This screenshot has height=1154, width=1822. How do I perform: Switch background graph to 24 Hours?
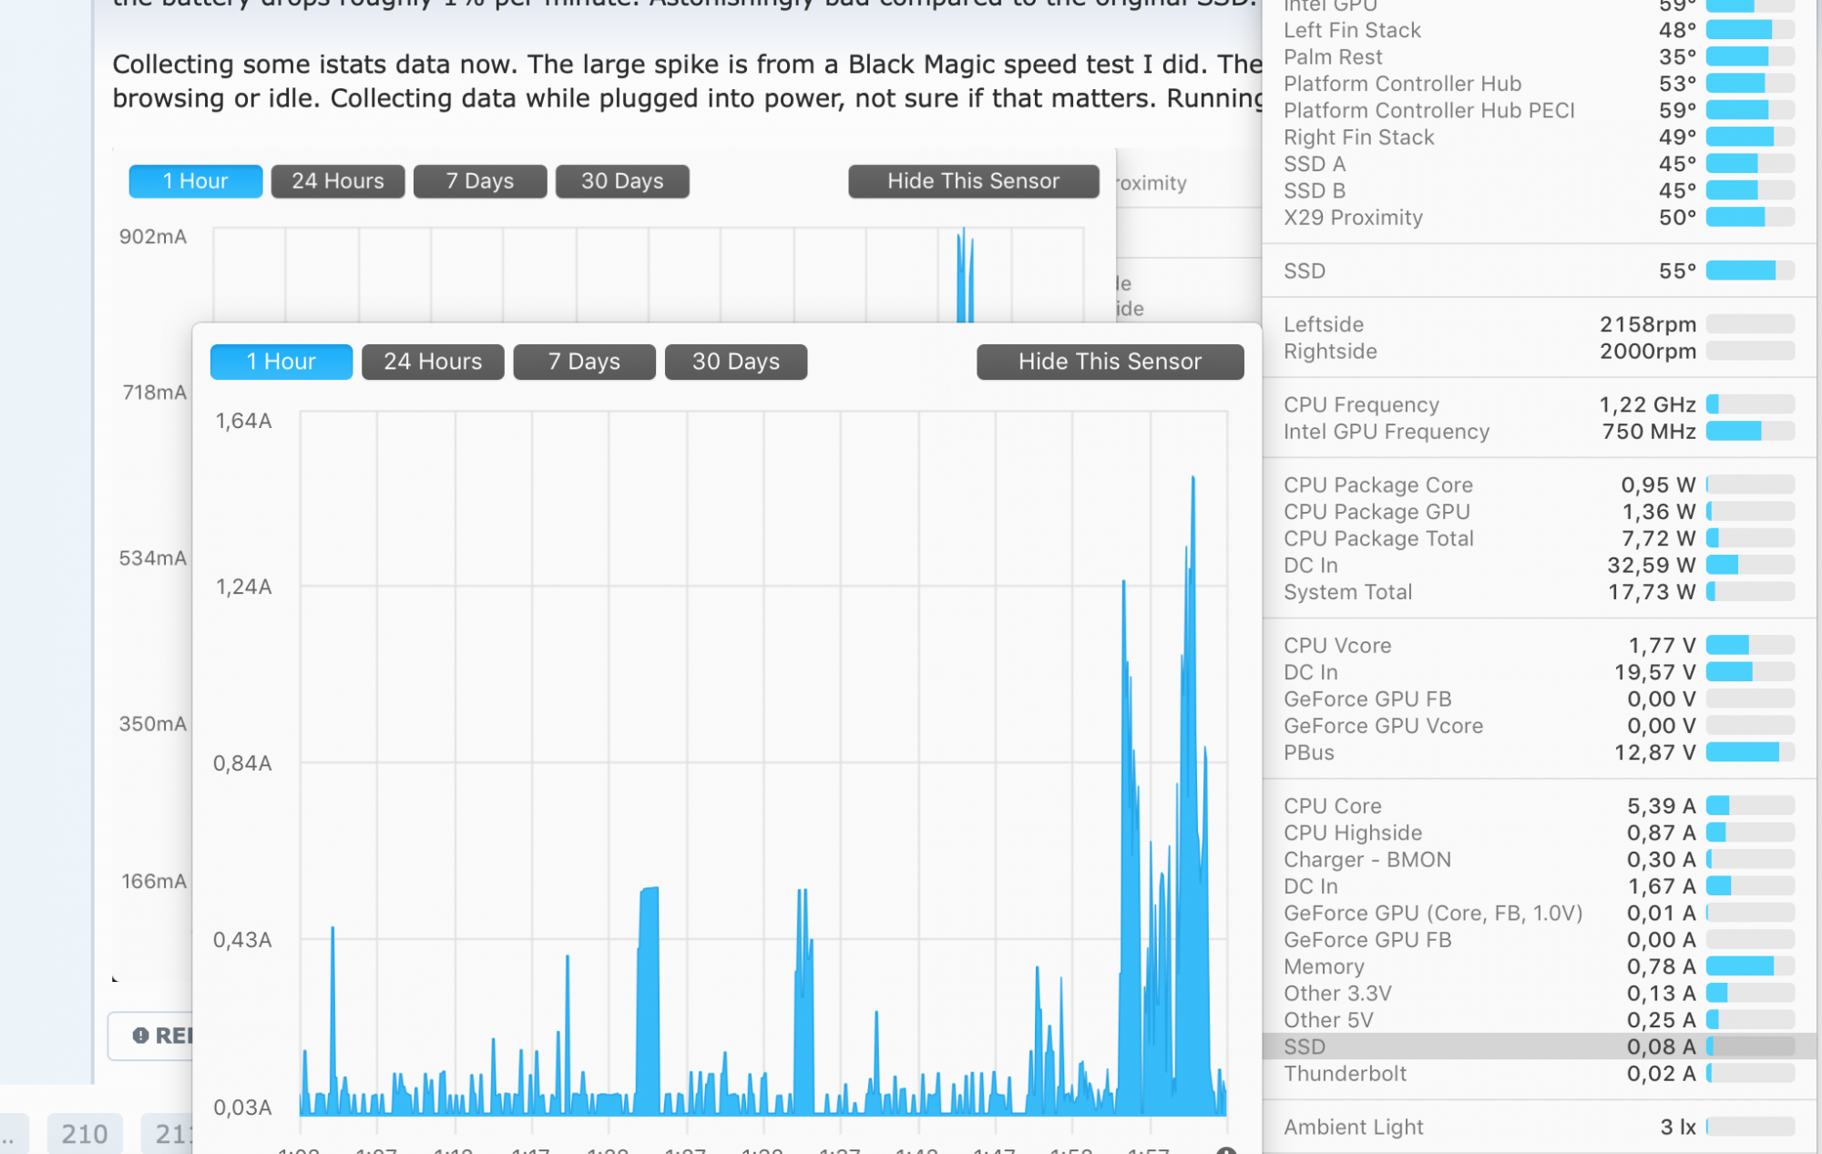(337, 181)
